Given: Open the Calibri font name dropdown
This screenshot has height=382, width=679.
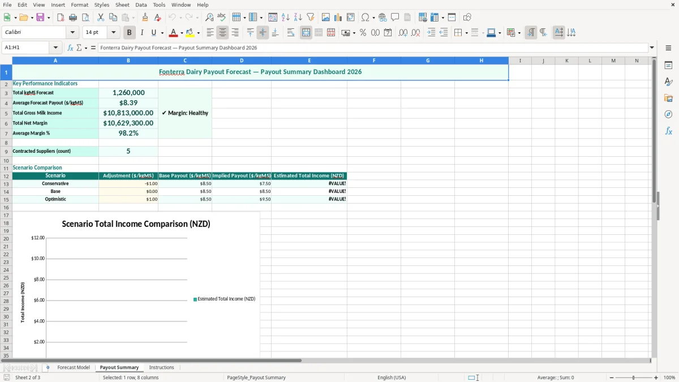Looking at the screenshot, I should pos(72,33).
